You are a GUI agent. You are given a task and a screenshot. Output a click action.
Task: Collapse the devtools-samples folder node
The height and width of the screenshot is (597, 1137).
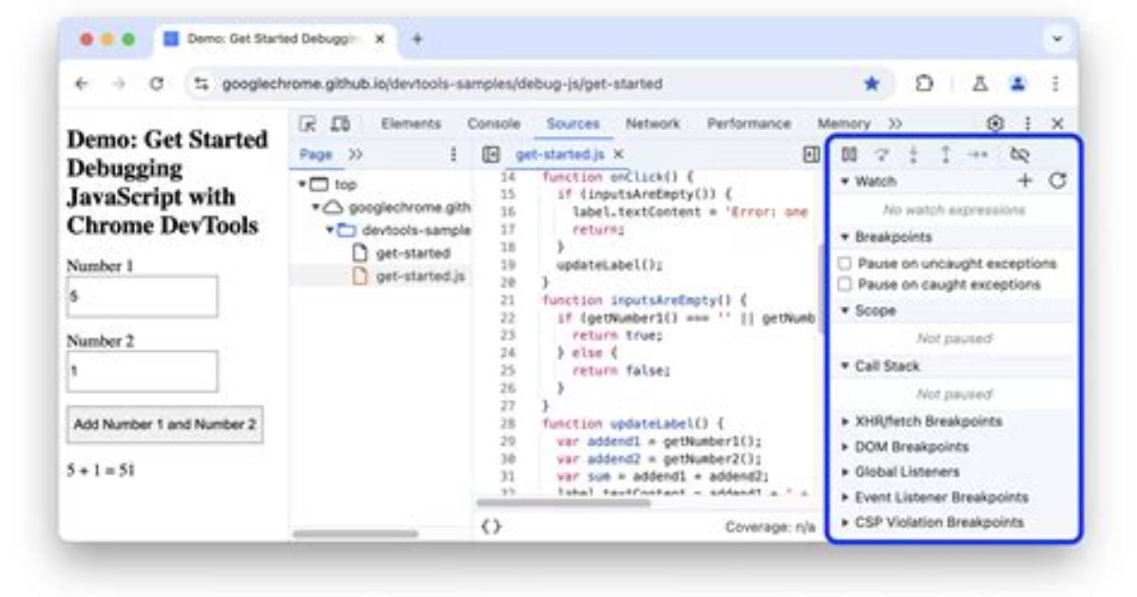point(329,230)
